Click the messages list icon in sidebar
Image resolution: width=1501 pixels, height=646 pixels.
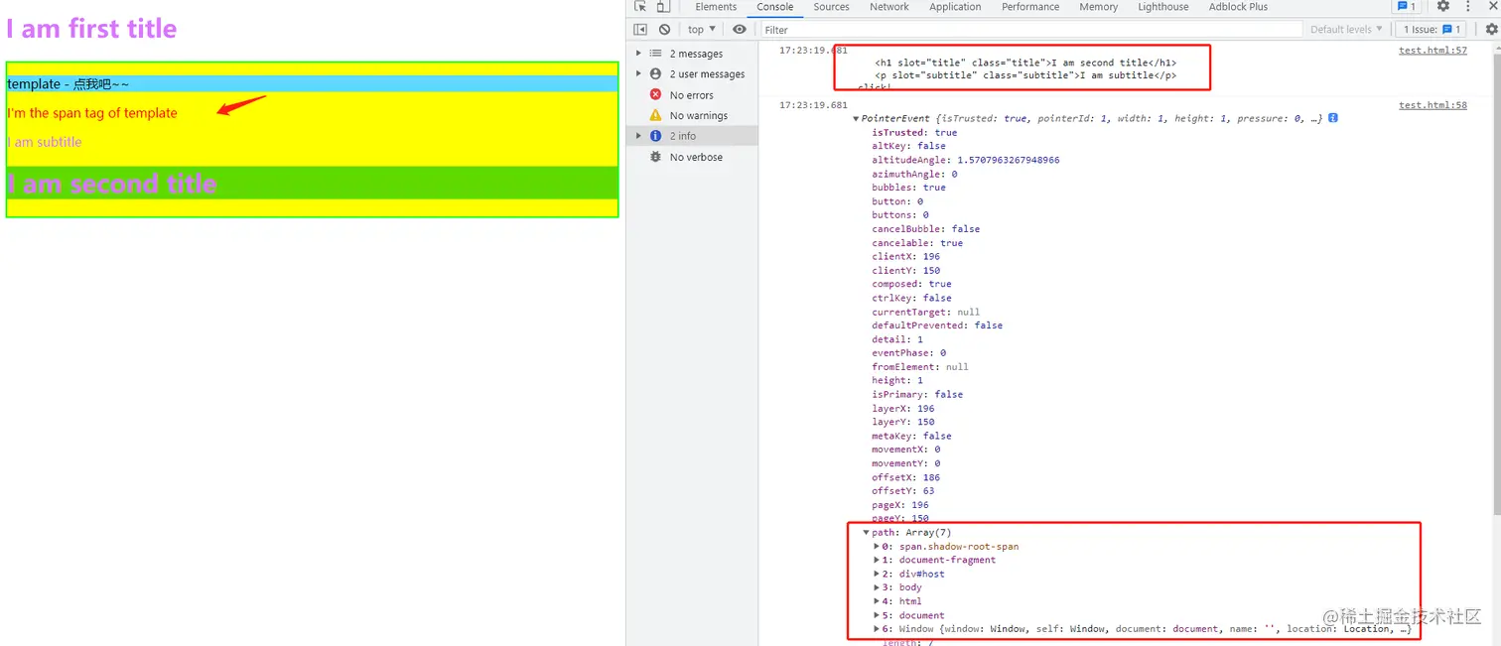click(x=655, y=54)
